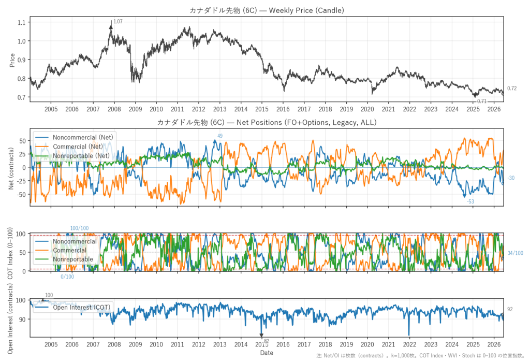Select the Noncommercial (Net) legend entry

pos(83,137)
